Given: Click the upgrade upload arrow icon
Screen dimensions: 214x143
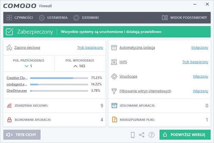Looking at the screenshot, I should [x=165, y=135].
